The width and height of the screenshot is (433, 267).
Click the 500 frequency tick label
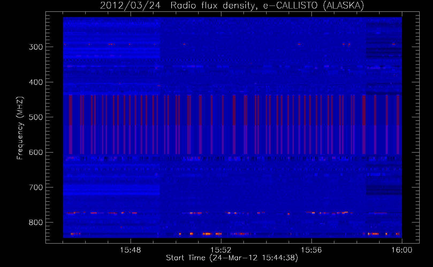click(x=36, y=117)
